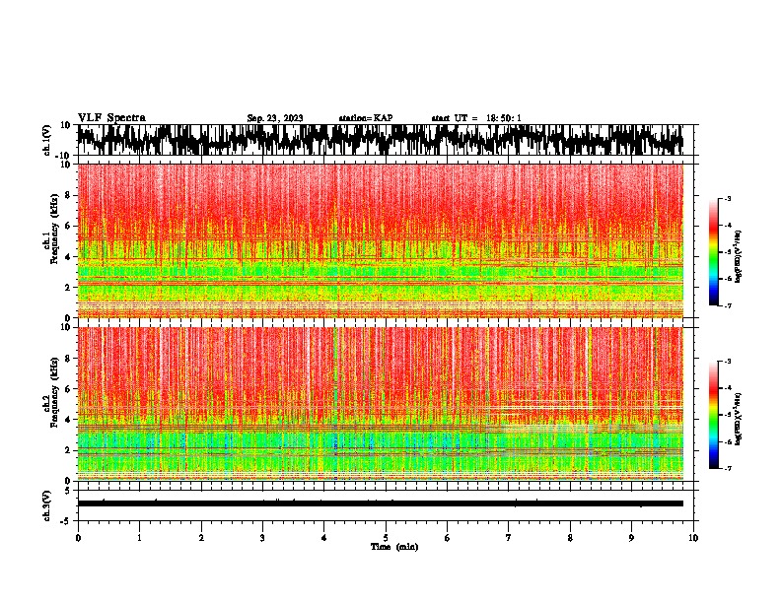Click the ch.1 frequency axis "2" tick label
The width and height of the screenshot is (781, 603).
(68, 287)
